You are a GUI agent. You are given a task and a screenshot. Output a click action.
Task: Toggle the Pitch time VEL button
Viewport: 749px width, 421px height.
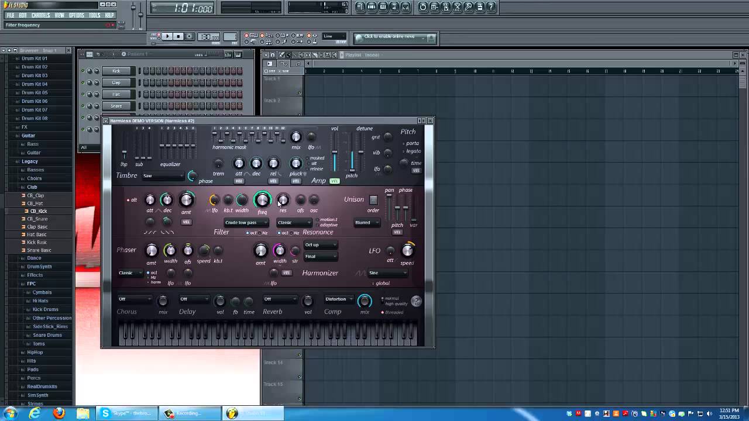point(416,171)
